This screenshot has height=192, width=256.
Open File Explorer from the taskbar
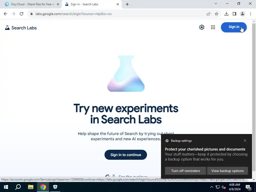[x=30, y=187]
